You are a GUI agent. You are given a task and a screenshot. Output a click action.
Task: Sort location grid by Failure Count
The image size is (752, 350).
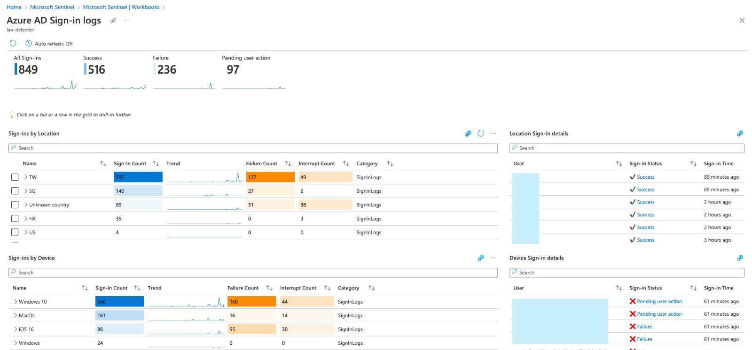pyautogui.click(x=288, y=163)
